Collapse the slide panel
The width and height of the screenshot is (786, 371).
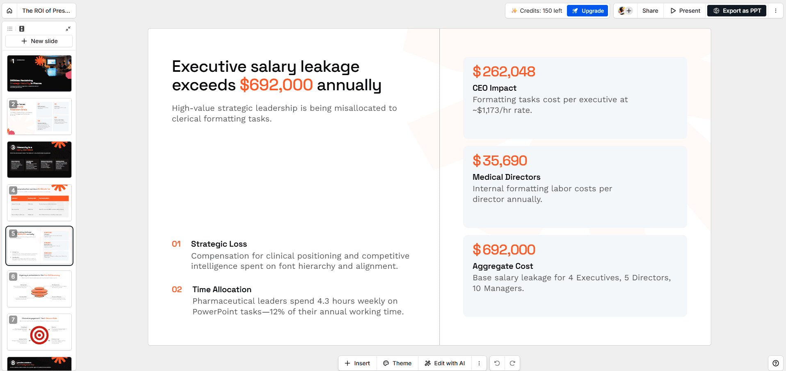tap(68, 29)
